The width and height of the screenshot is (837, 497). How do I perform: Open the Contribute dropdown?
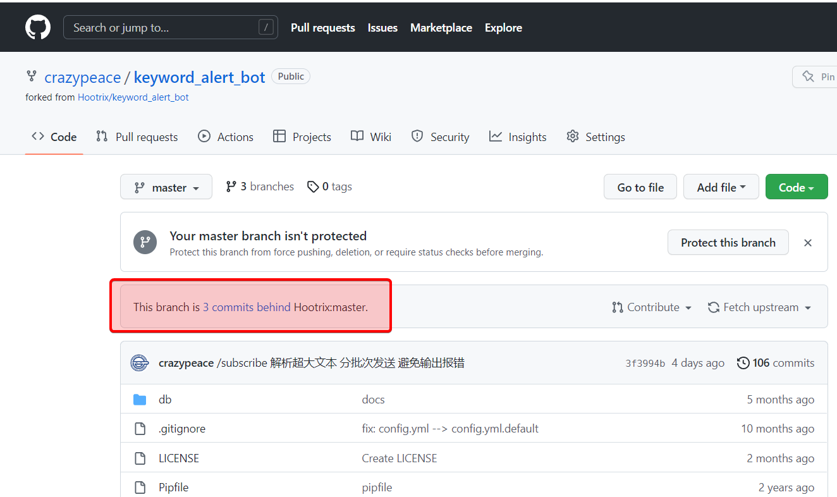(x=652, y=307)
